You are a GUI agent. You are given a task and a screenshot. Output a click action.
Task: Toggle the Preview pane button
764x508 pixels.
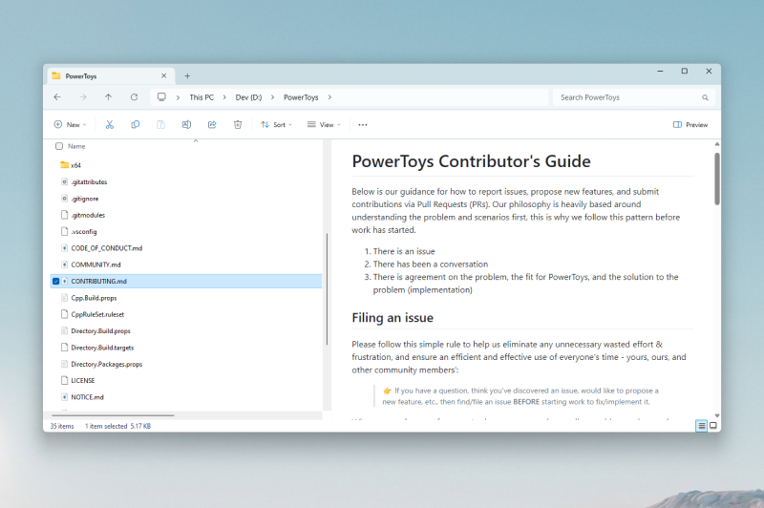690,124
